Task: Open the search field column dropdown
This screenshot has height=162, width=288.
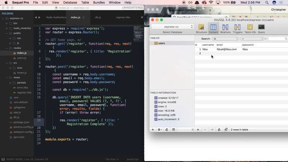Action: (x=225, y=39)
